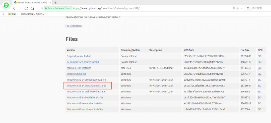Click the 收藏 favorites star icon
This screenshot has width=271, height=123.
9,14
